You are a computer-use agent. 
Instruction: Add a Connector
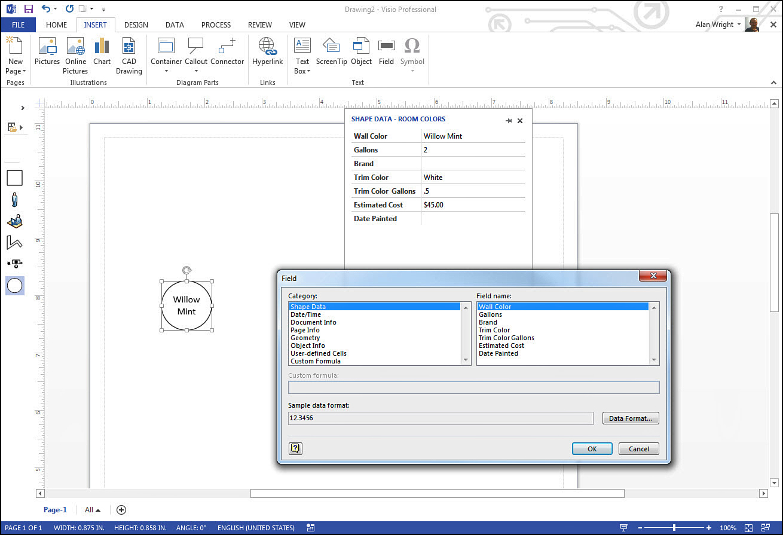tap(227, 52)
